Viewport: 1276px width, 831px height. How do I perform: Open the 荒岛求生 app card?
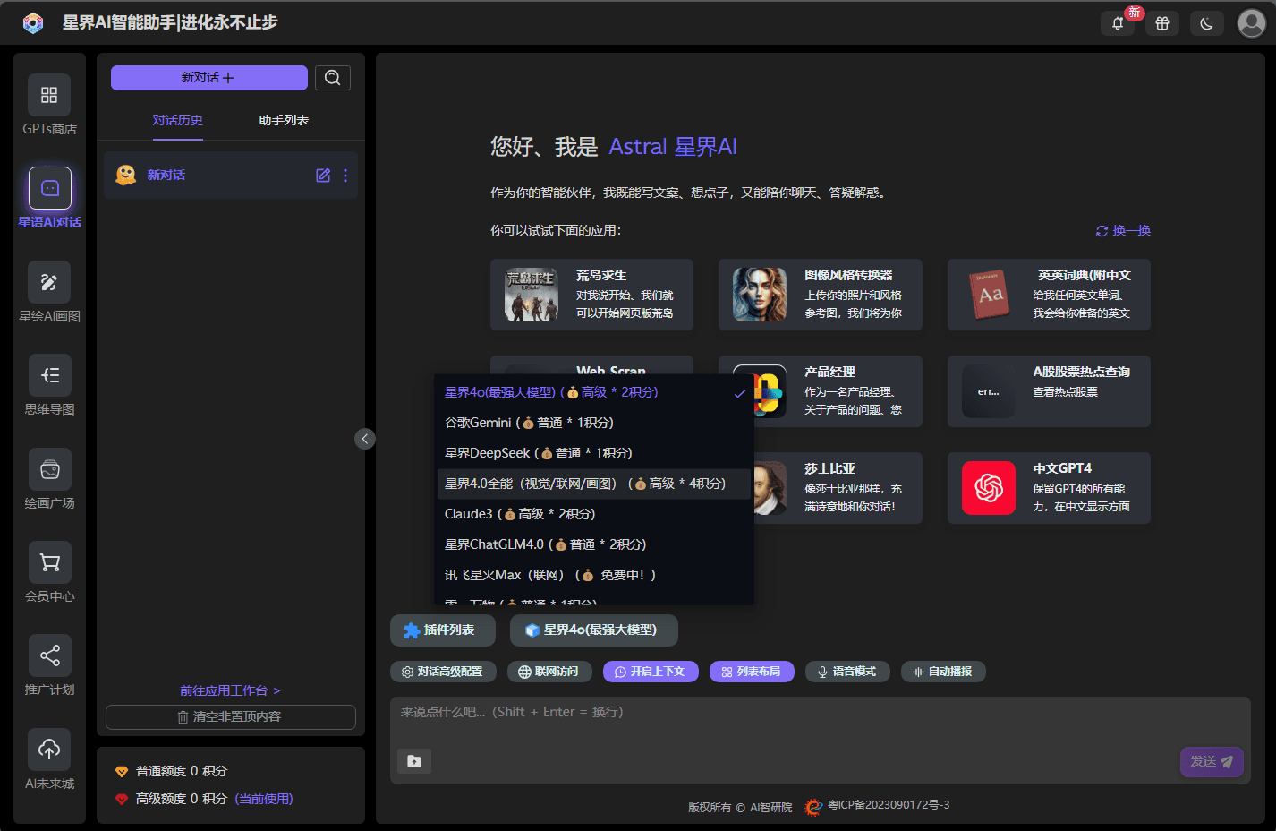point(591,295)
